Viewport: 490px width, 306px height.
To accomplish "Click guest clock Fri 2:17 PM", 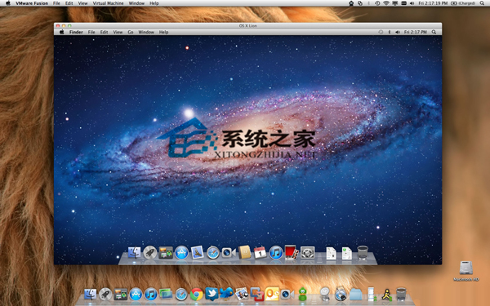I will [x=416, y=32].
